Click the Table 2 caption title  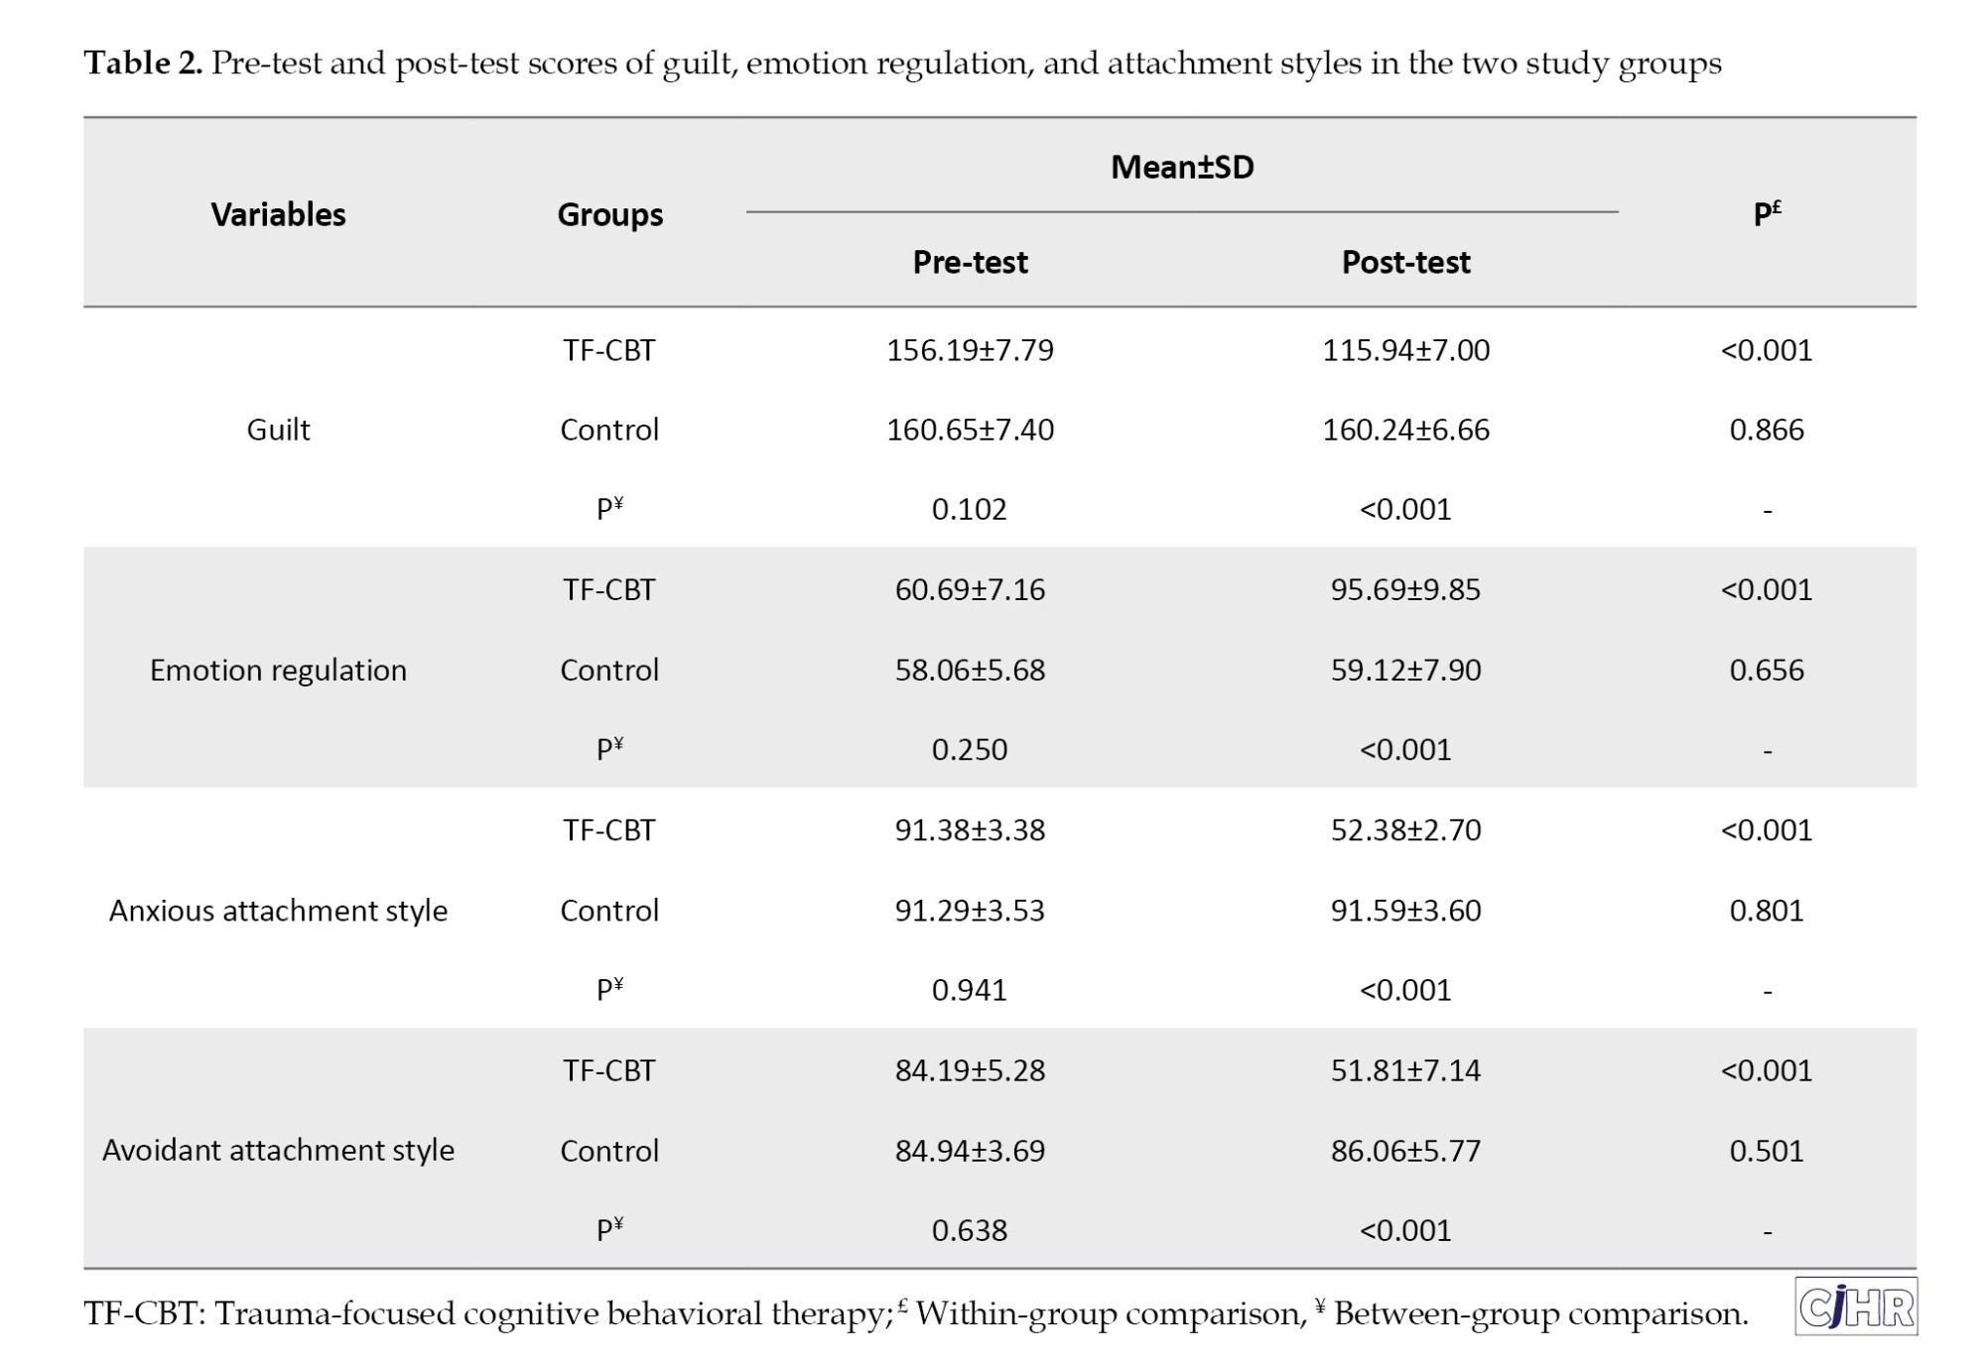901,62
